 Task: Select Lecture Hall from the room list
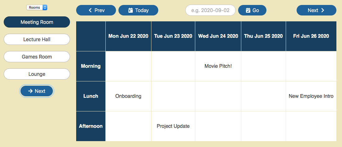pyautogui.click(x=37, y=40)
